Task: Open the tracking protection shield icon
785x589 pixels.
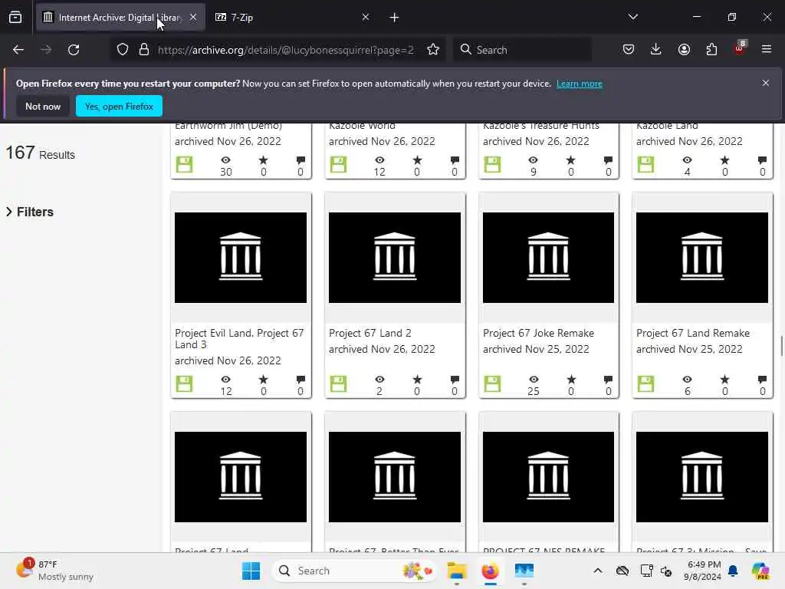Action: [123, 50]
